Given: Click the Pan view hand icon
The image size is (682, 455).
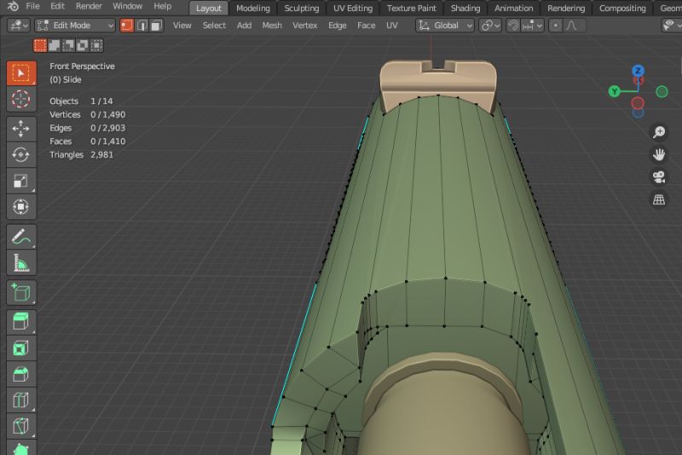Looking at the screenshot, I should pyautogui.click(x=659, y=155).
